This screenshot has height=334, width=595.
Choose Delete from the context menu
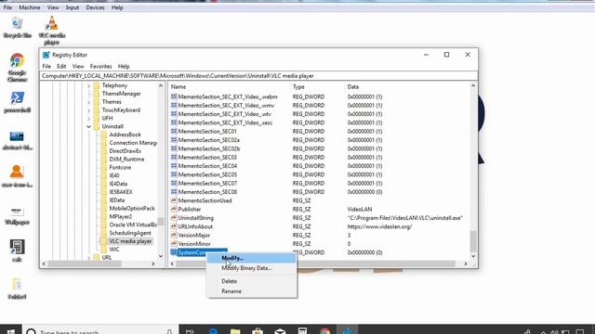coord(252,281)
